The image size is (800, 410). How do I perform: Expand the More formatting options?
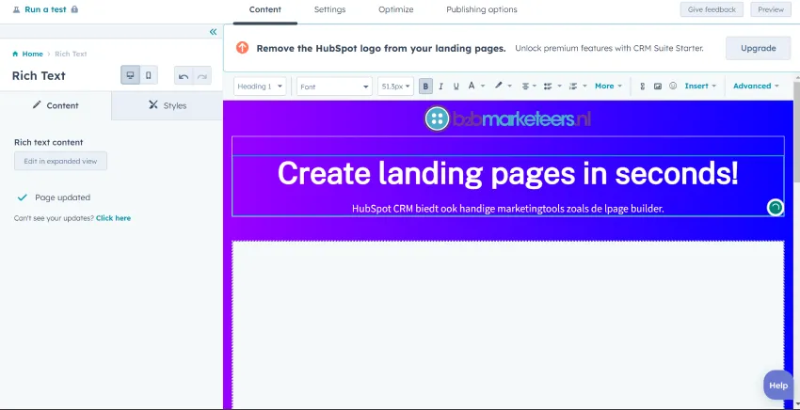point(608,87)
